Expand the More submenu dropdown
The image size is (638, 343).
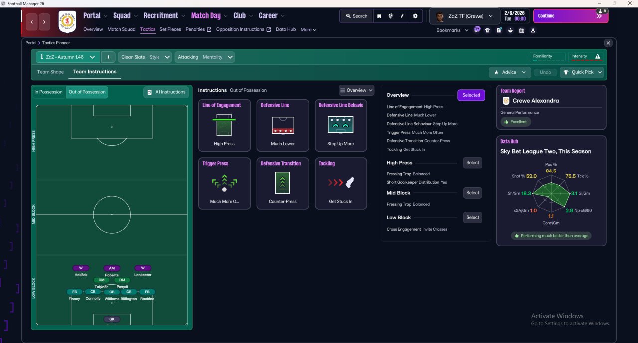(308, 30)
